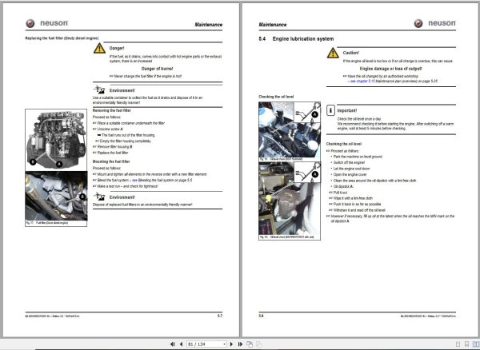Click the Deutz engine photo with labels A and B

(56, 140)
